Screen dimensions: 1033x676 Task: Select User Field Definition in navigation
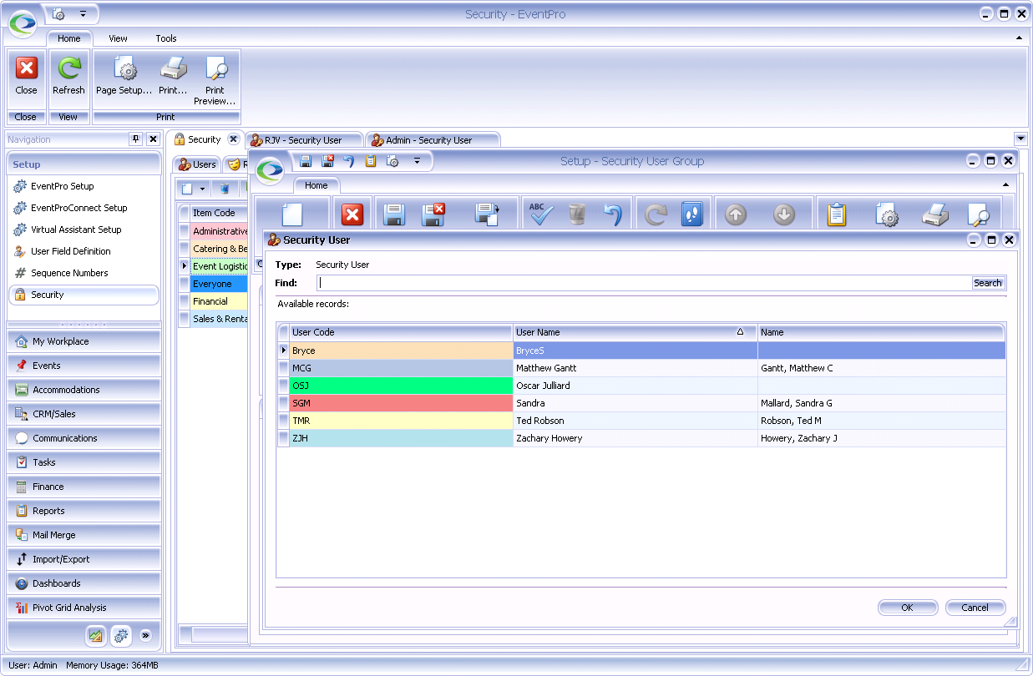tap(71, 251)
